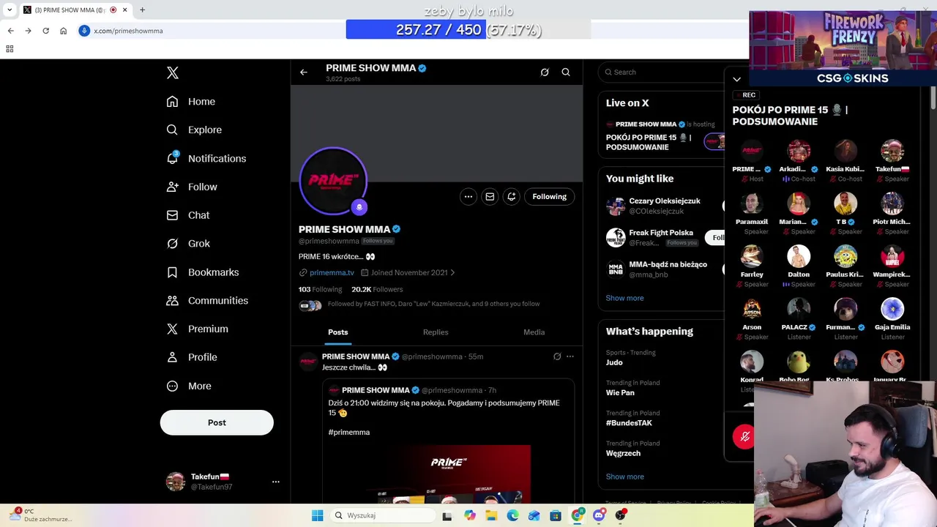Image resolution: width=937 pixels, height=527 pixels.
Task: Open File Explorer from the taskbar
Action: tap(491, 515)
